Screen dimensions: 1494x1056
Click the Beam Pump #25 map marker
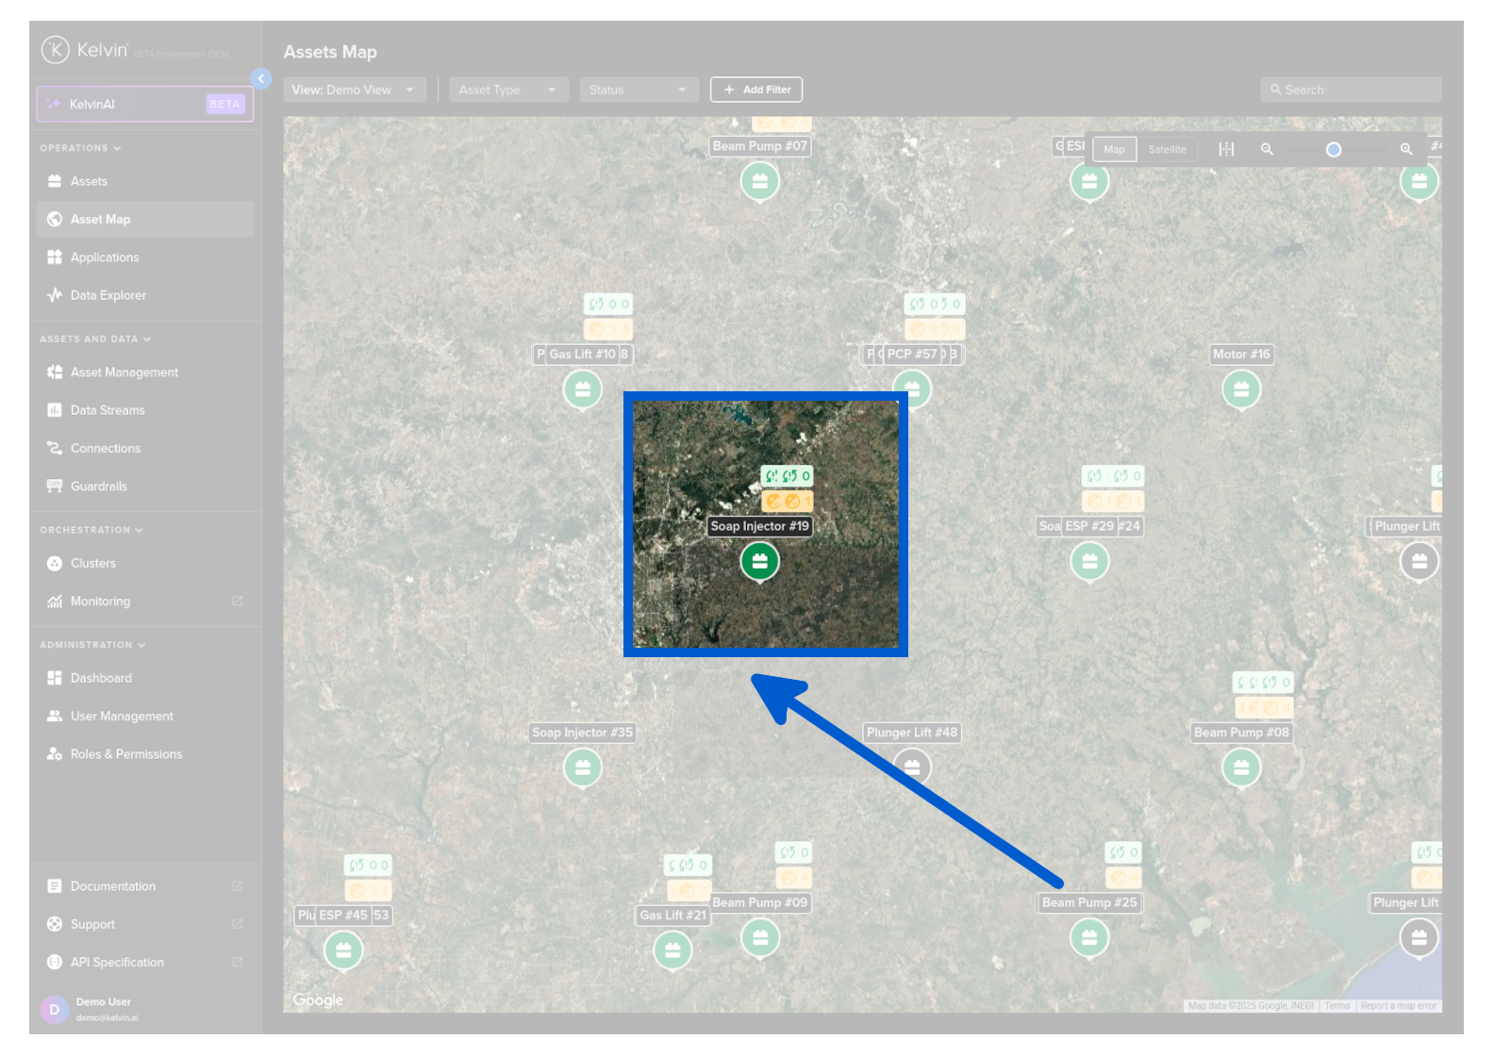tap(1088, 937)
